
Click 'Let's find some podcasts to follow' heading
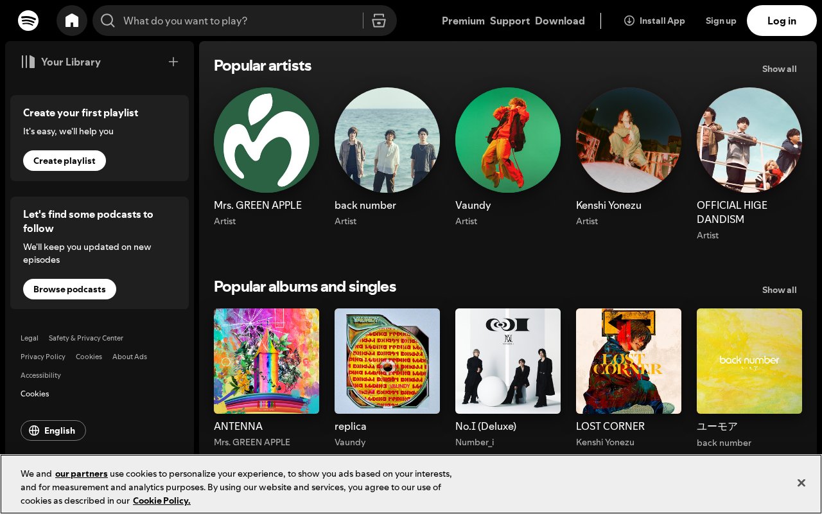tap(88, 221)
